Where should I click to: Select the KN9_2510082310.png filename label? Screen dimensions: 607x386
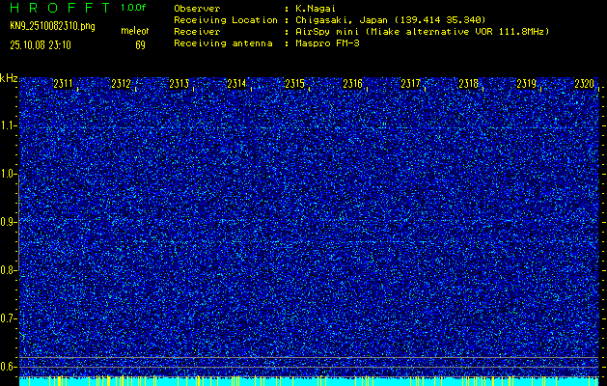click(x=54, y=25)
